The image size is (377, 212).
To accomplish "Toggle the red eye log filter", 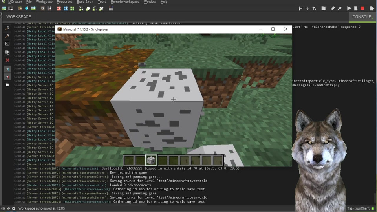I will [7, 77].
